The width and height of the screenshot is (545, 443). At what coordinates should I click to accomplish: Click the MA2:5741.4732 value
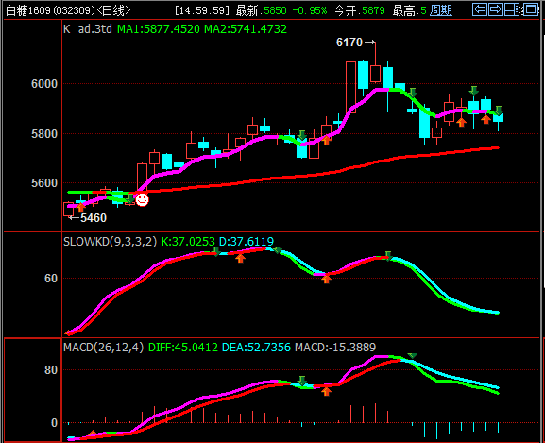coord(246,29)
